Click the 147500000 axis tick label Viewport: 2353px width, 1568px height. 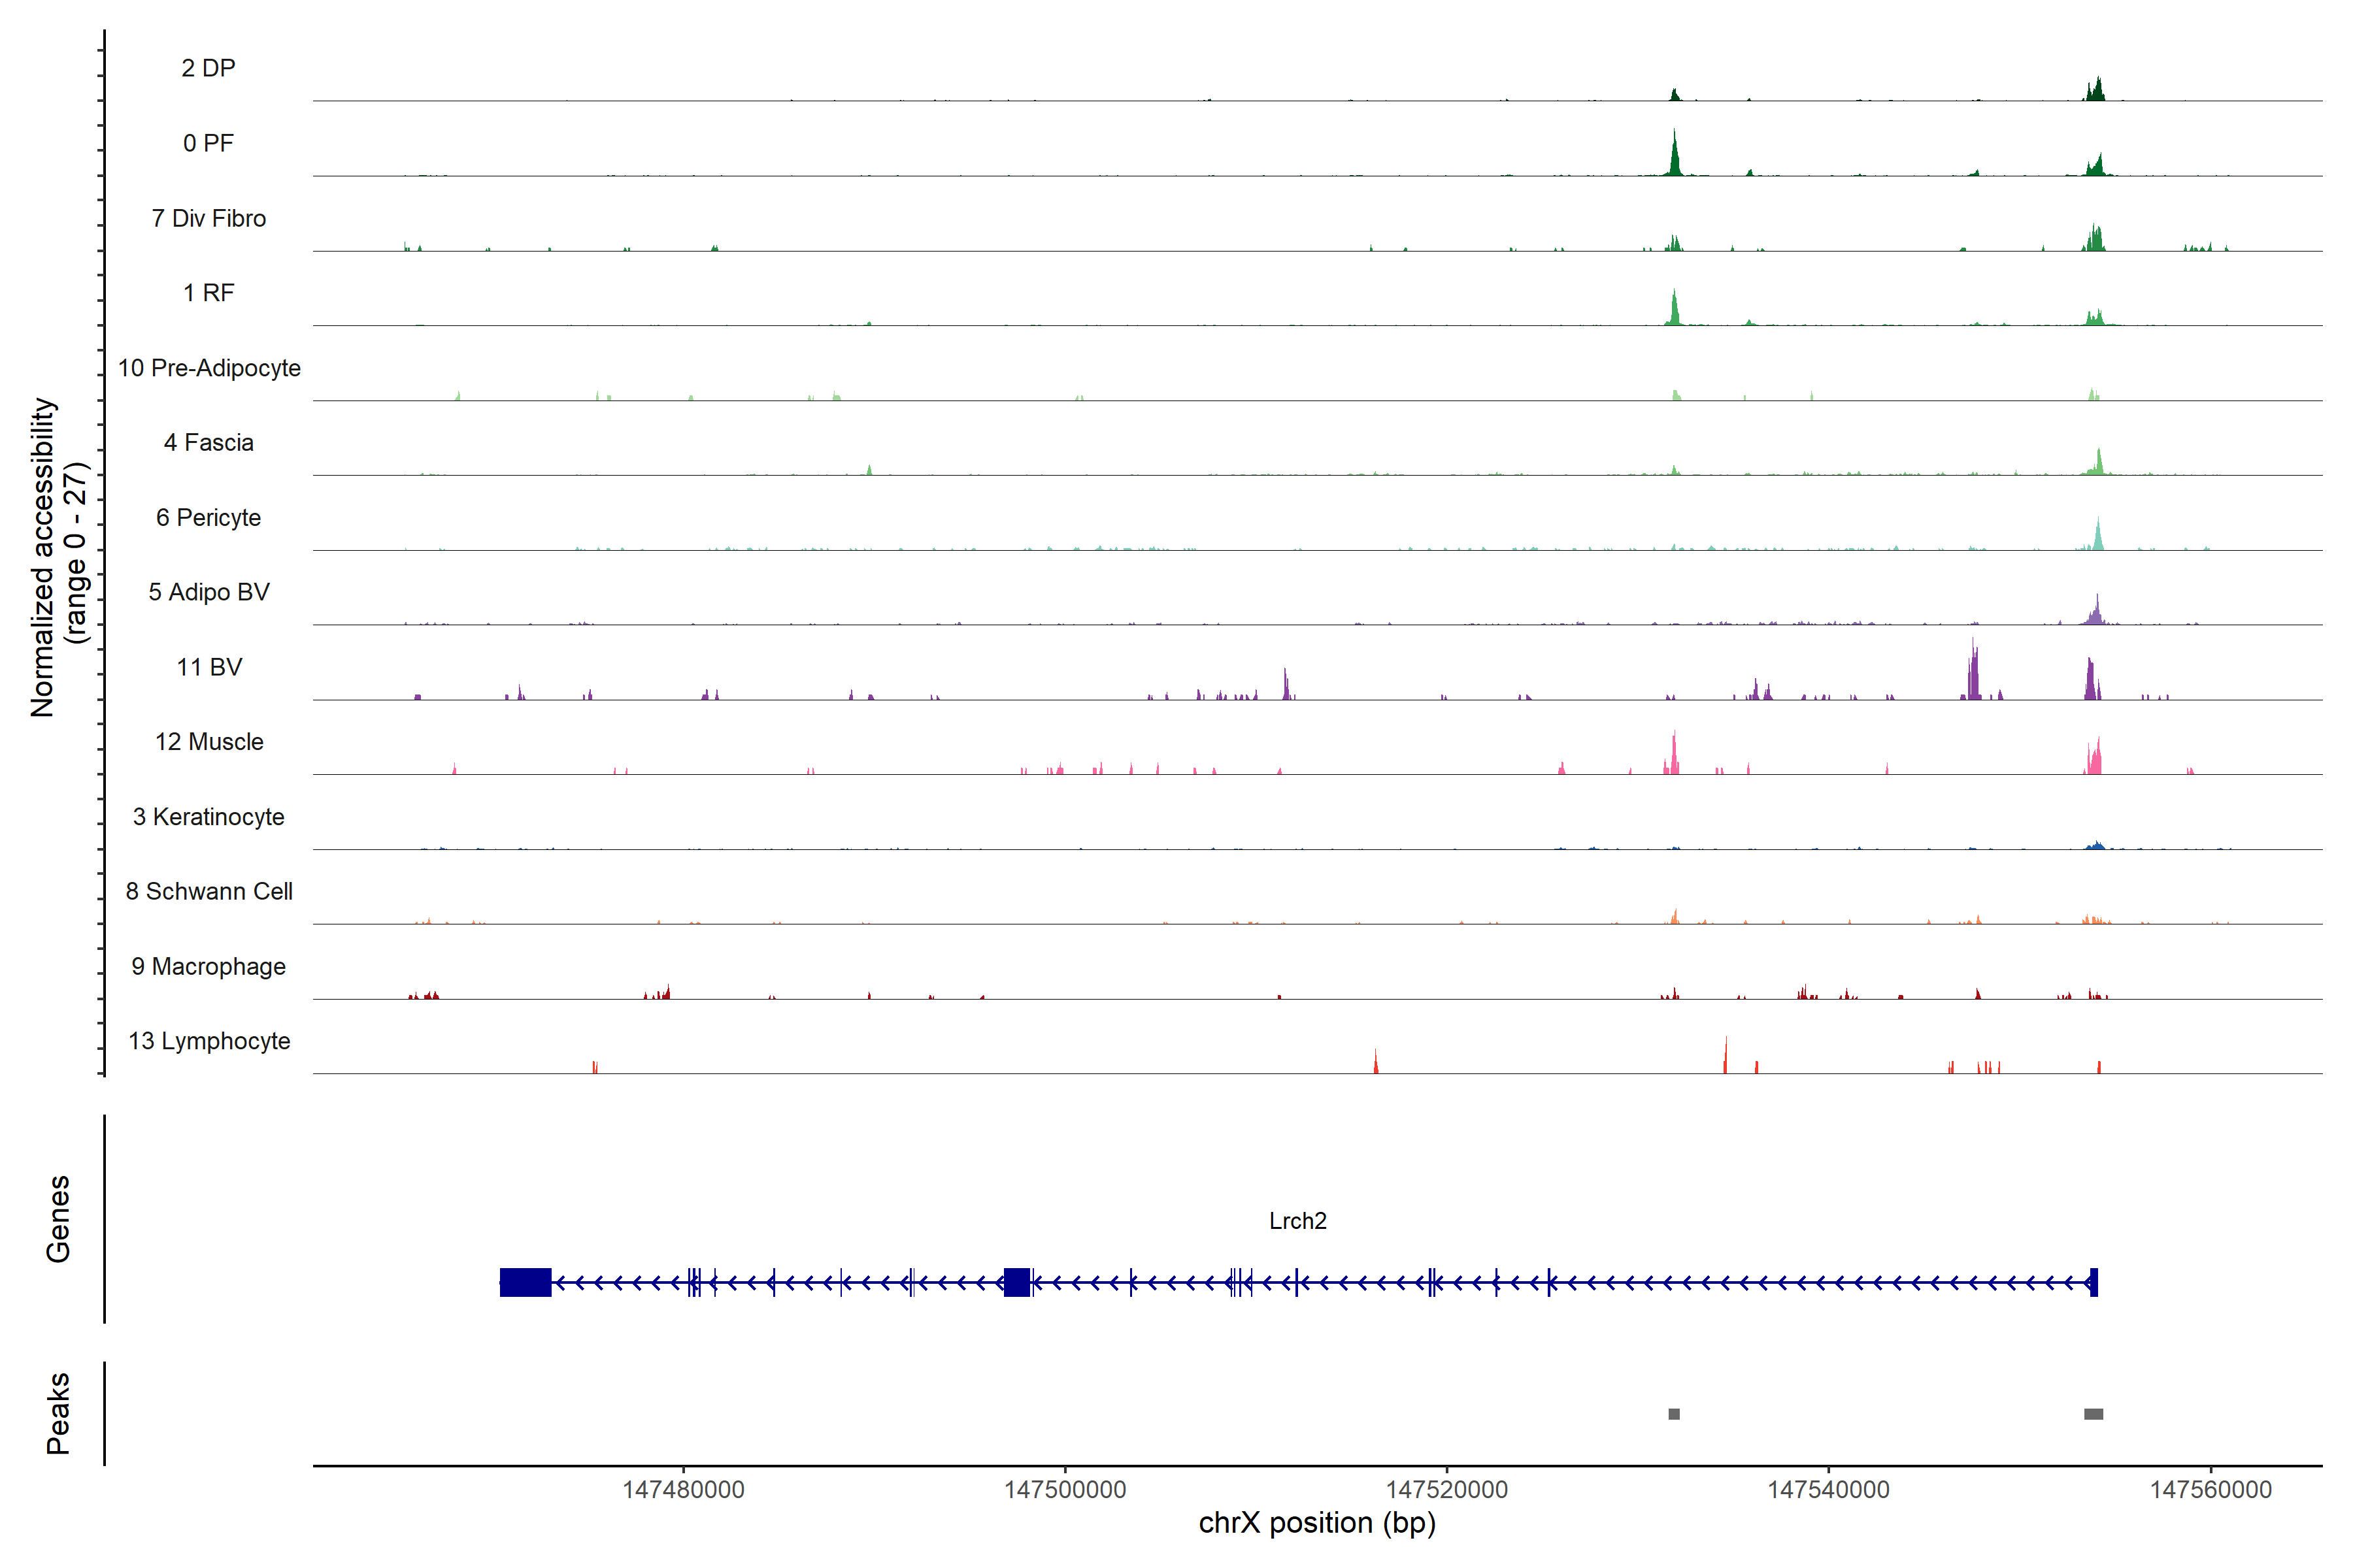(1065, 1490)
